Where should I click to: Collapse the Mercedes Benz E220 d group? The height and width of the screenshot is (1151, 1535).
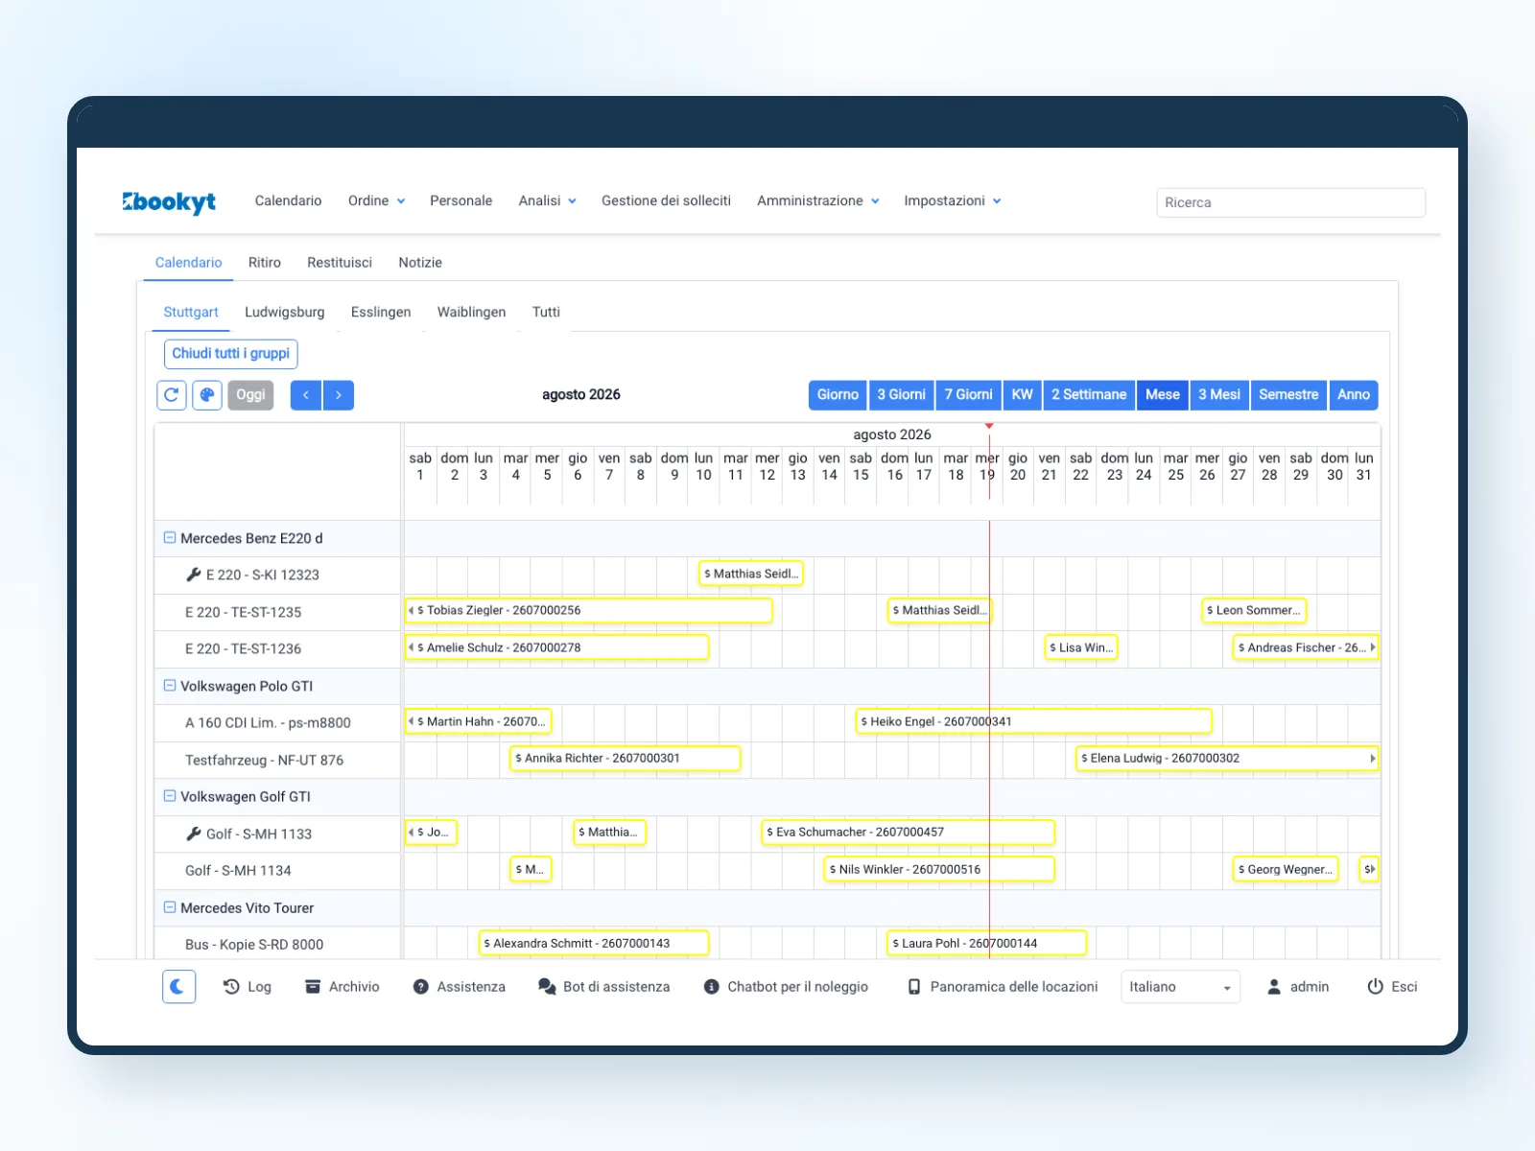point(170,538)
